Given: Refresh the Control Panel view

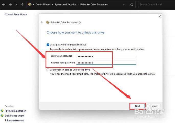Looking at the screenshot, I should point(132,5).
